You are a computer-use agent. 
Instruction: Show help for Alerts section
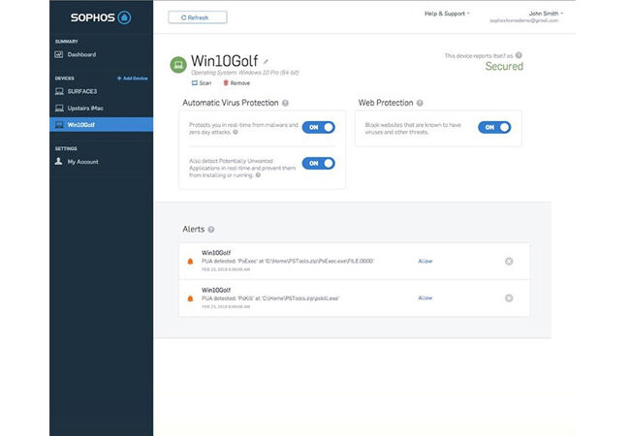[211, 230]
